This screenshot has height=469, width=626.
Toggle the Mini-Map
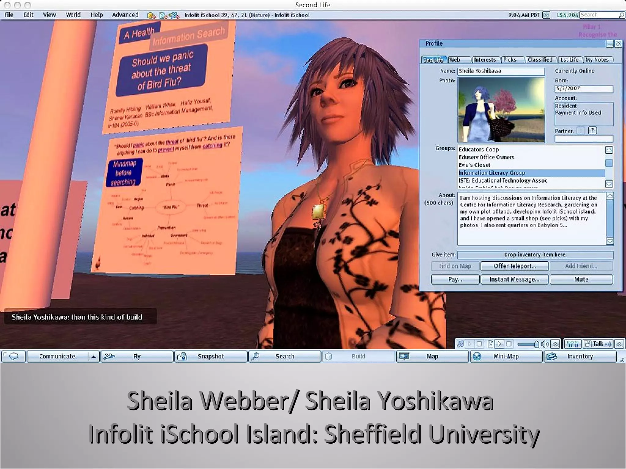click(506, 356)
